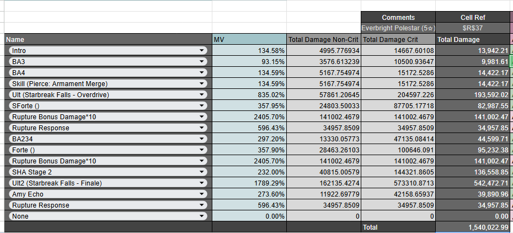Click the total damage cell 95,232.38
The width and height of the screenshot is (513, 233).
472,150
